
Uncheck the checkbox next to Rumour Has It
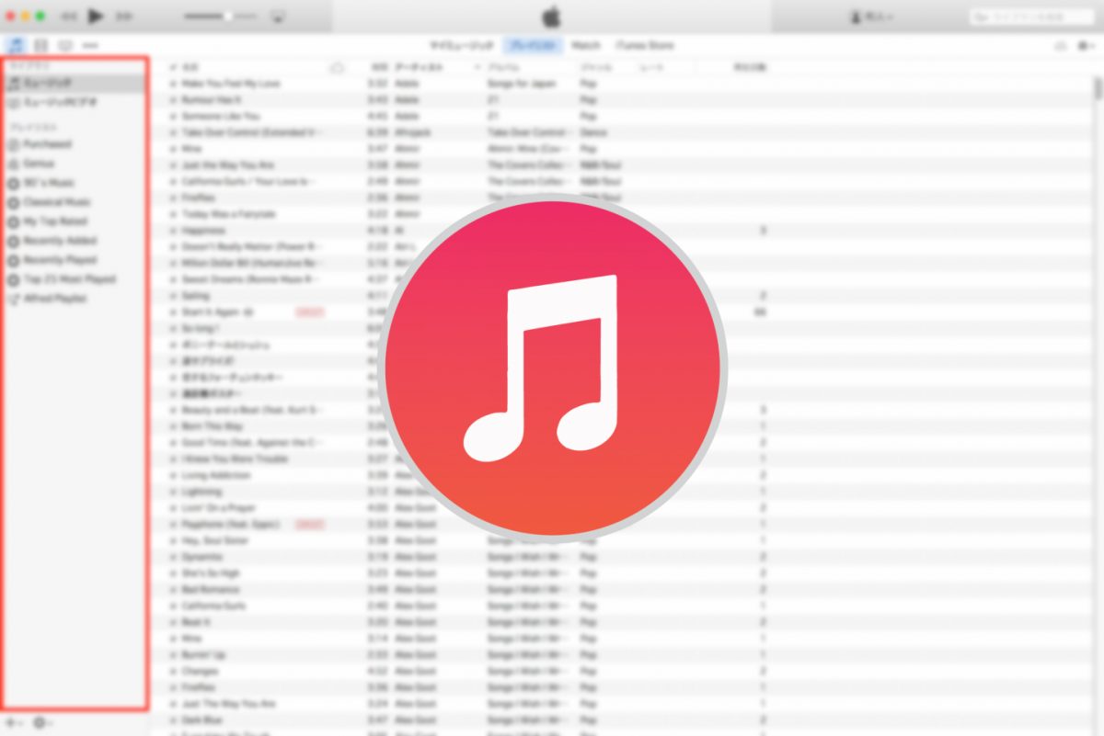coord(171,99)
